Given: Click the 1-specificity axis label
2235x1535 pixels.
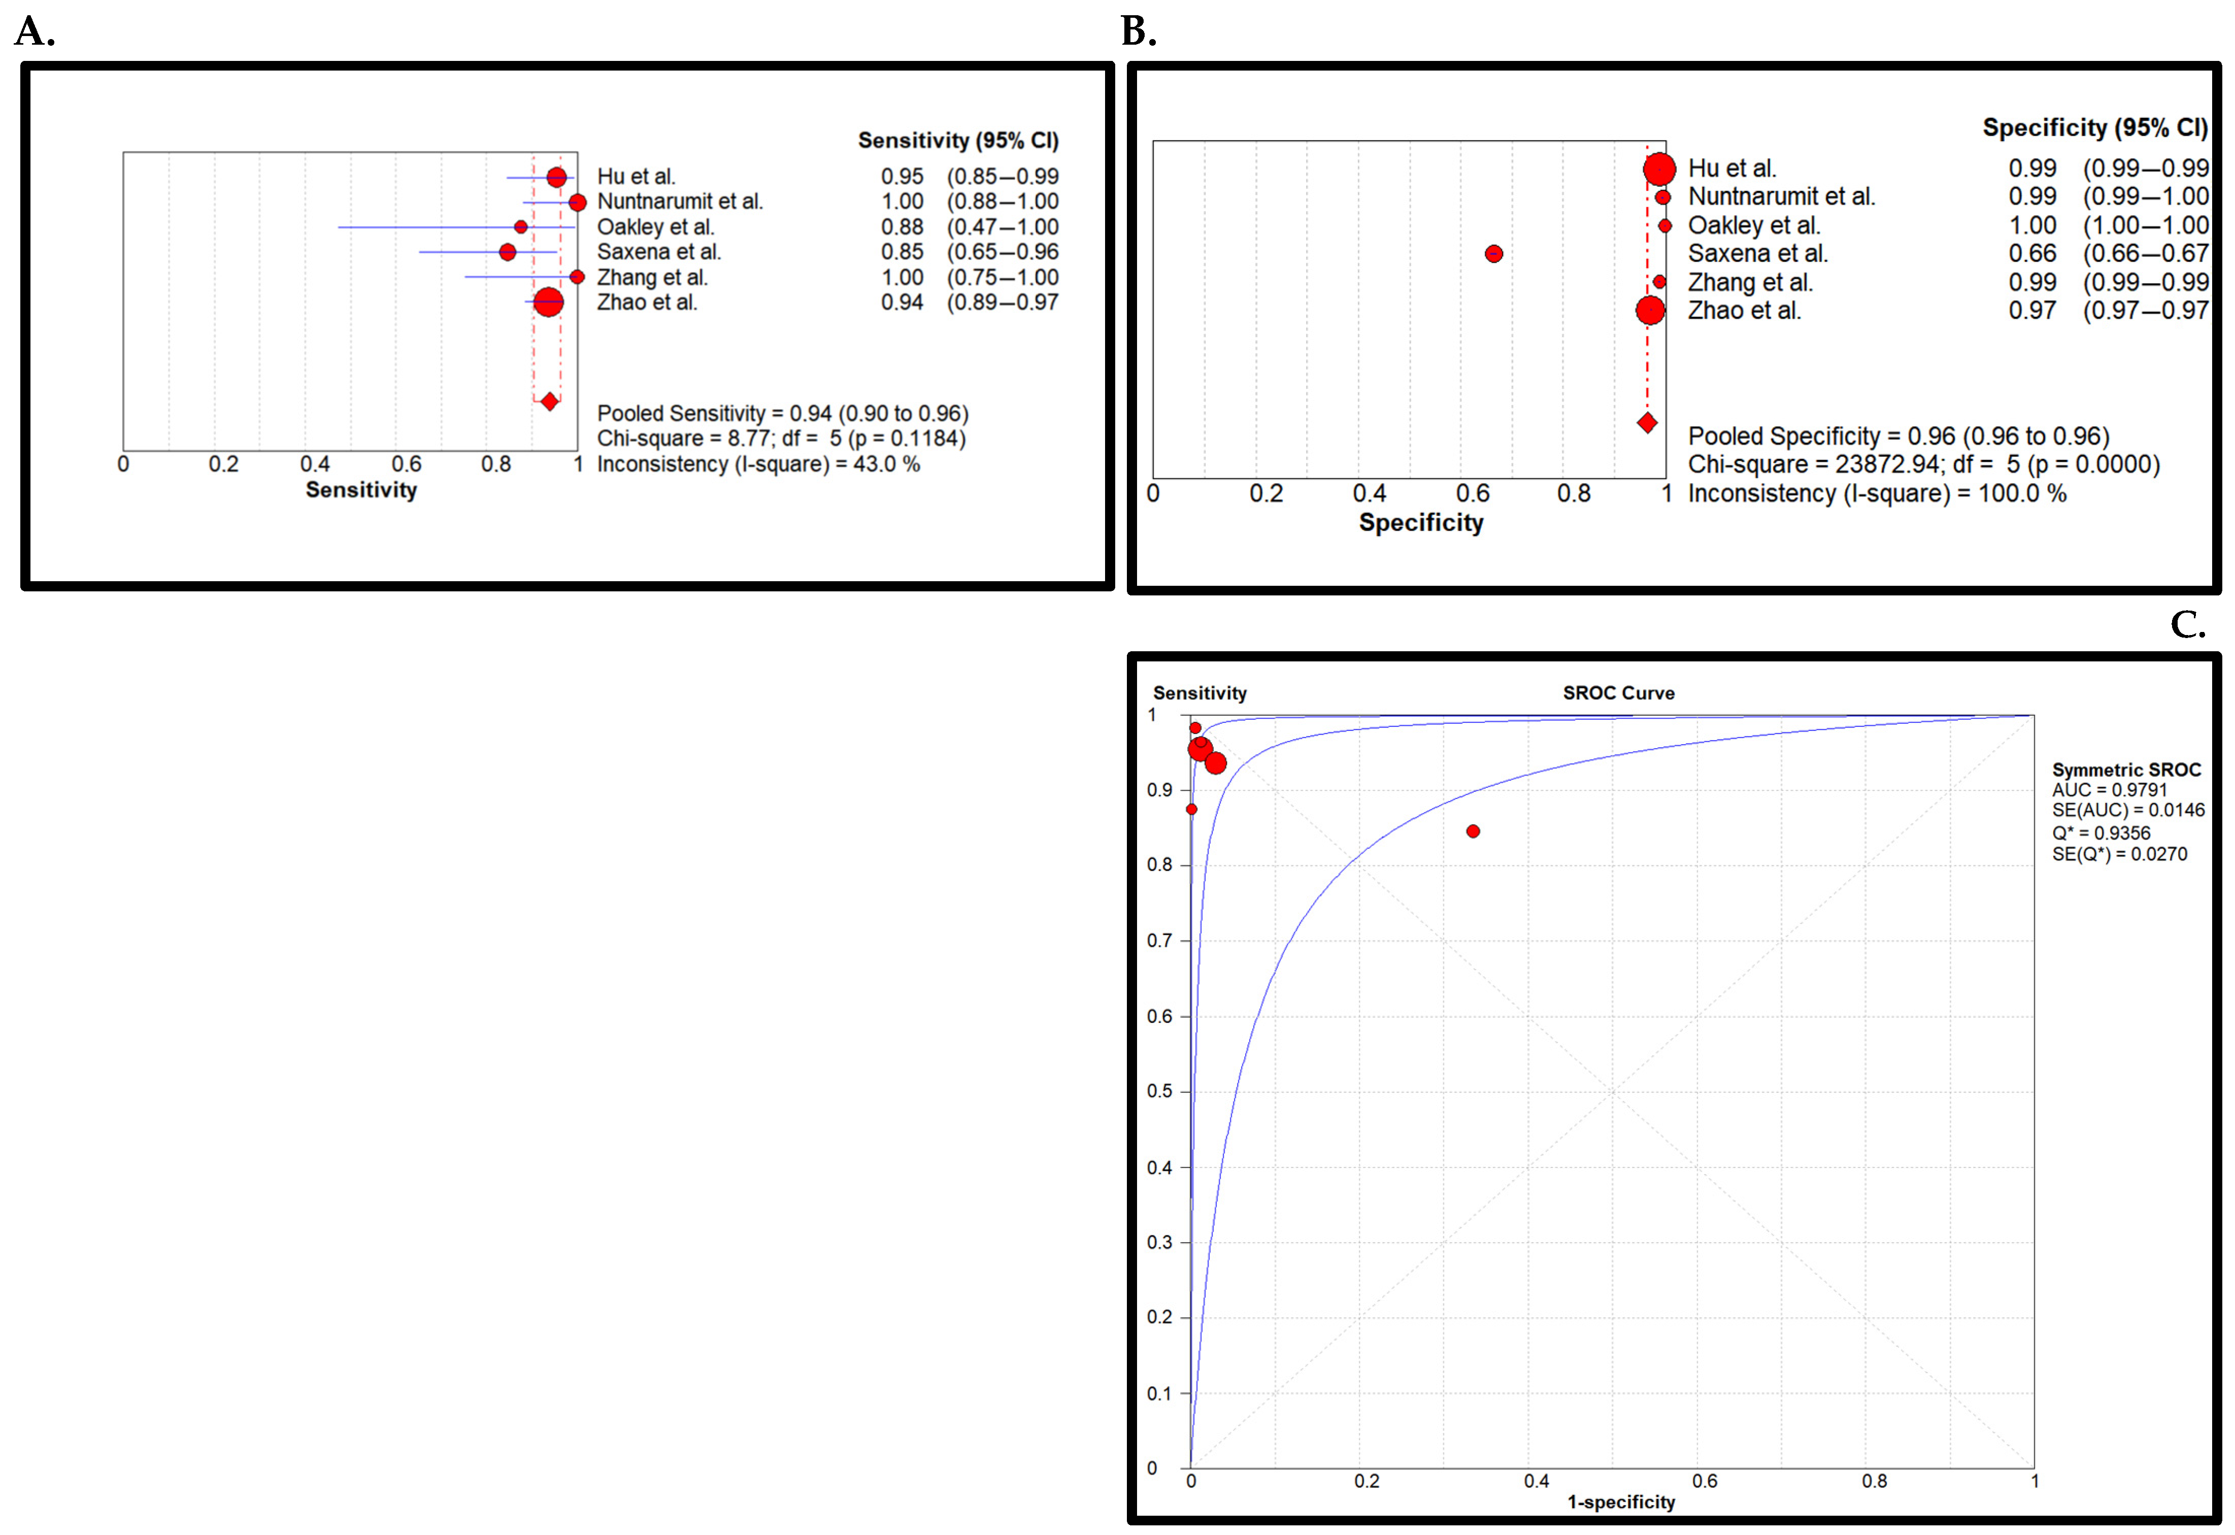Looking at the screenshot, I should (x=1620, y=1501).
